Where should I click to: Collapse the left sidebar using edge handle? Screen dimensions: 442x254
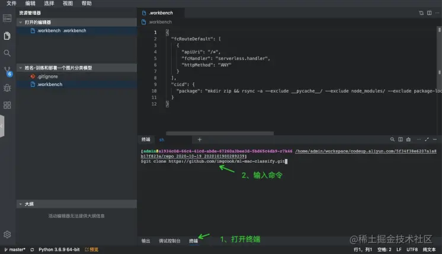pos(2,126)
